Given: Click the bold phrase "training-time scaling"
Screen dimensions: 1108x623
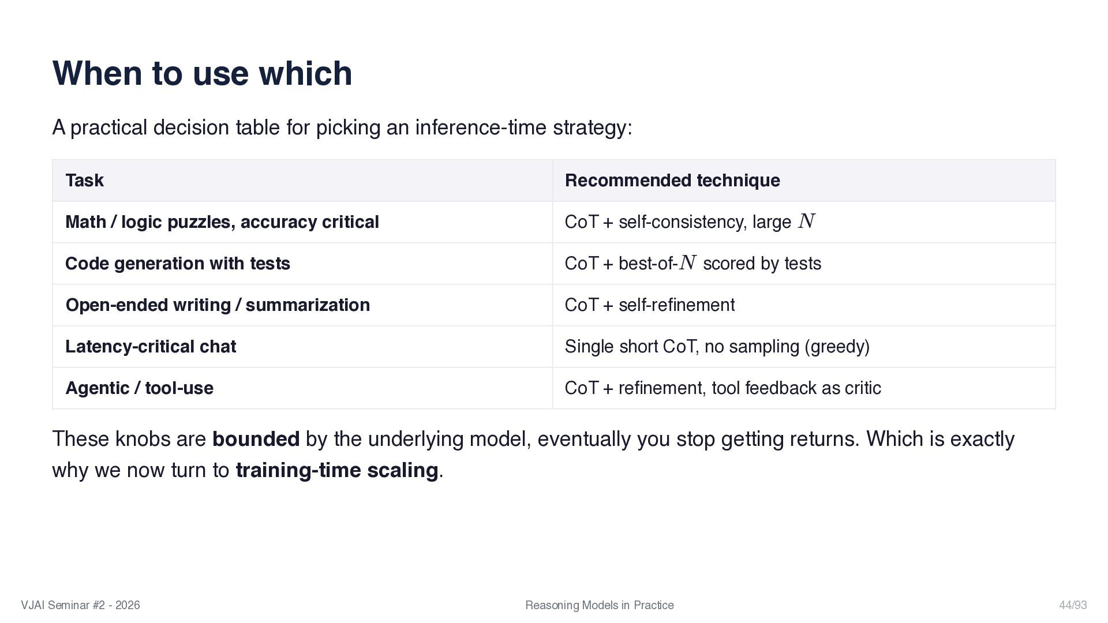Looking at the screenshot, I should (x=337, y=470).
